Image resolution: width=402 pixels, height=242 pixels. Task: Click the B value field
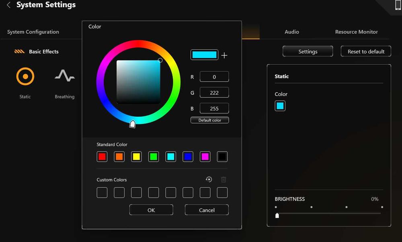click(214, 108)
